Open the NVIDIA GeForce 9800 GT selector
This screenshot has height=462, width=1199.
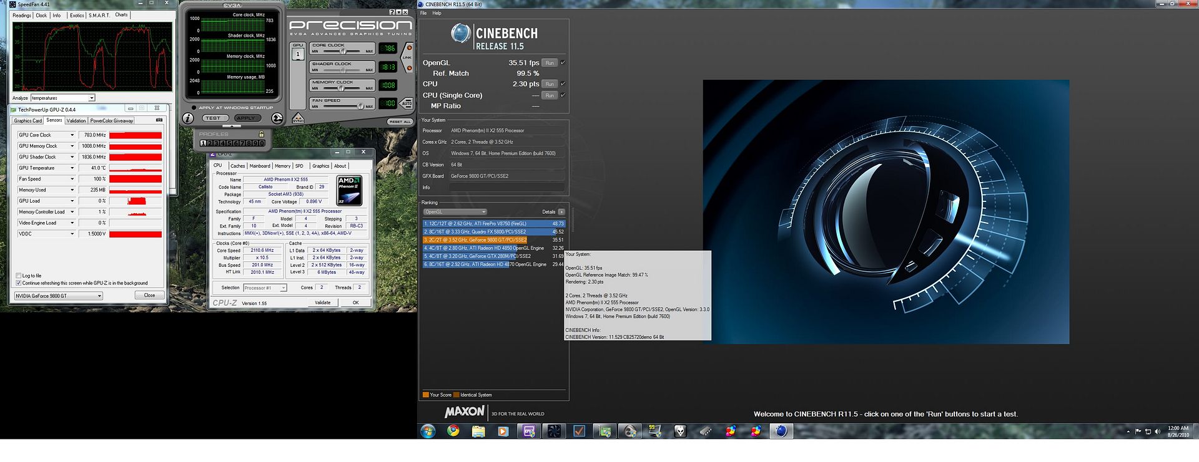pyautogui.click(x=58, y=296)
